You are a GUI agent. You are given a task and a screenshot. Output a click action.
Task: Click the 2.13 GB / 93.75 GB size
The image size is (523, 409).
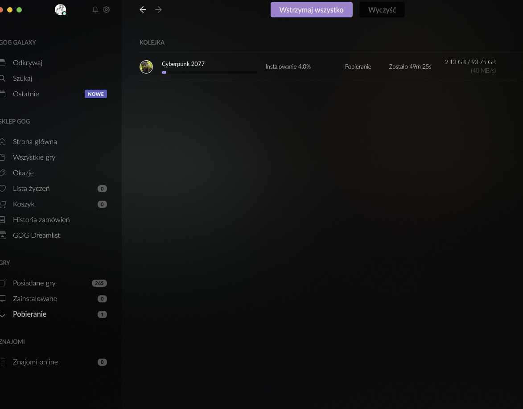click(x=470, y=62)
